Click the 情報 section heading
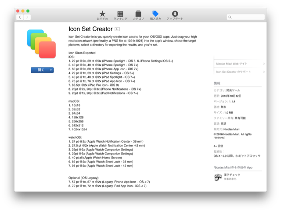This screenshot has height=212, width=281. 217,83
